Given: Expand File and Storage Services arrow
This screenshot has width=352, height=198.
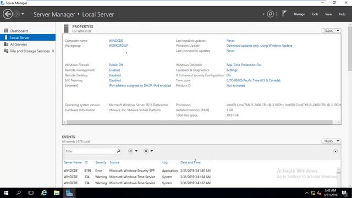Looking at the screenshot, I should 53,51.
